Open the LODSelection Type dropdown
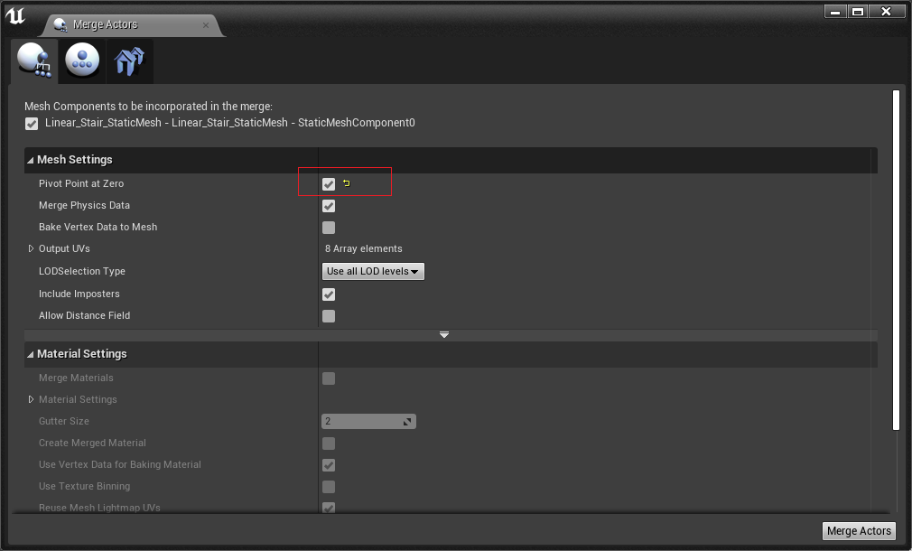 point(373,271)
